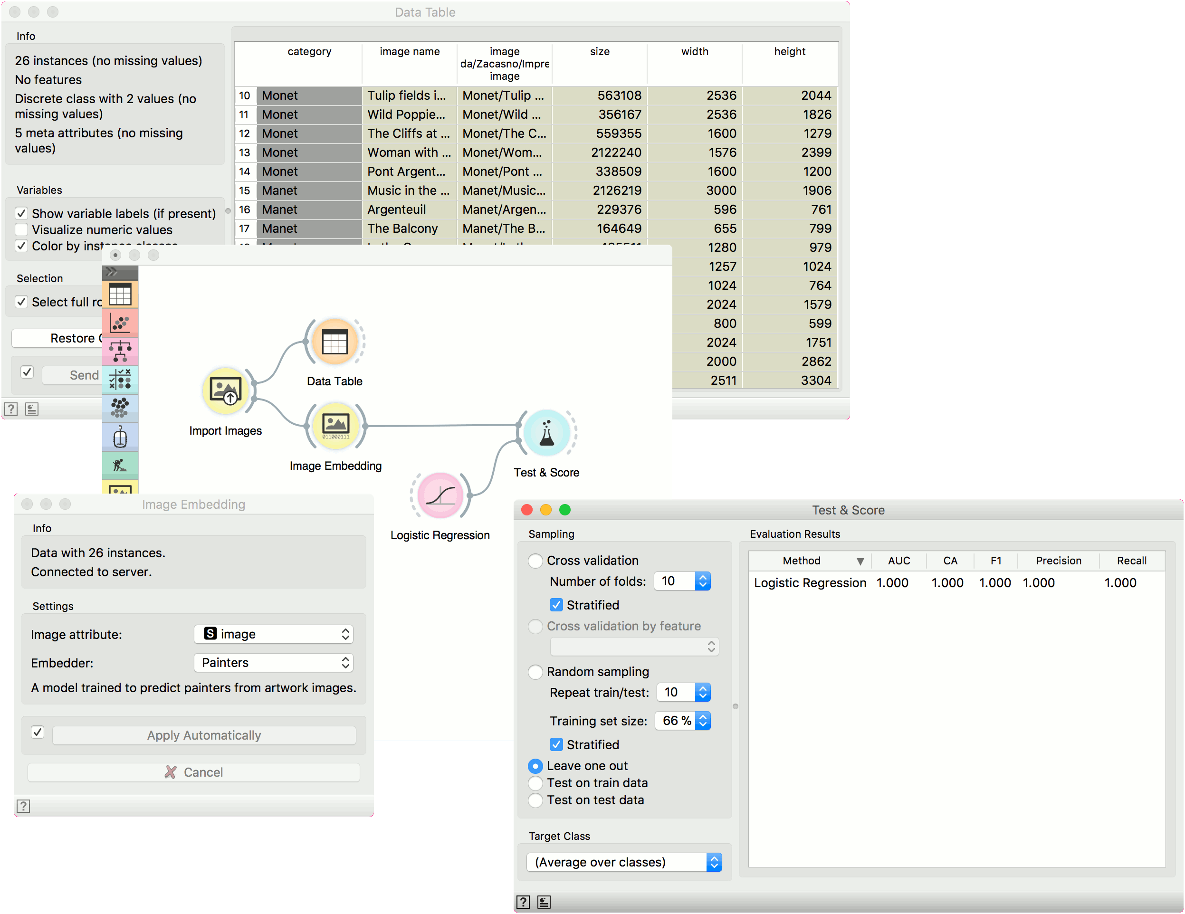1185x914 pixels.
Task: Sort results by AUC column header
Action: pos(898,561)
